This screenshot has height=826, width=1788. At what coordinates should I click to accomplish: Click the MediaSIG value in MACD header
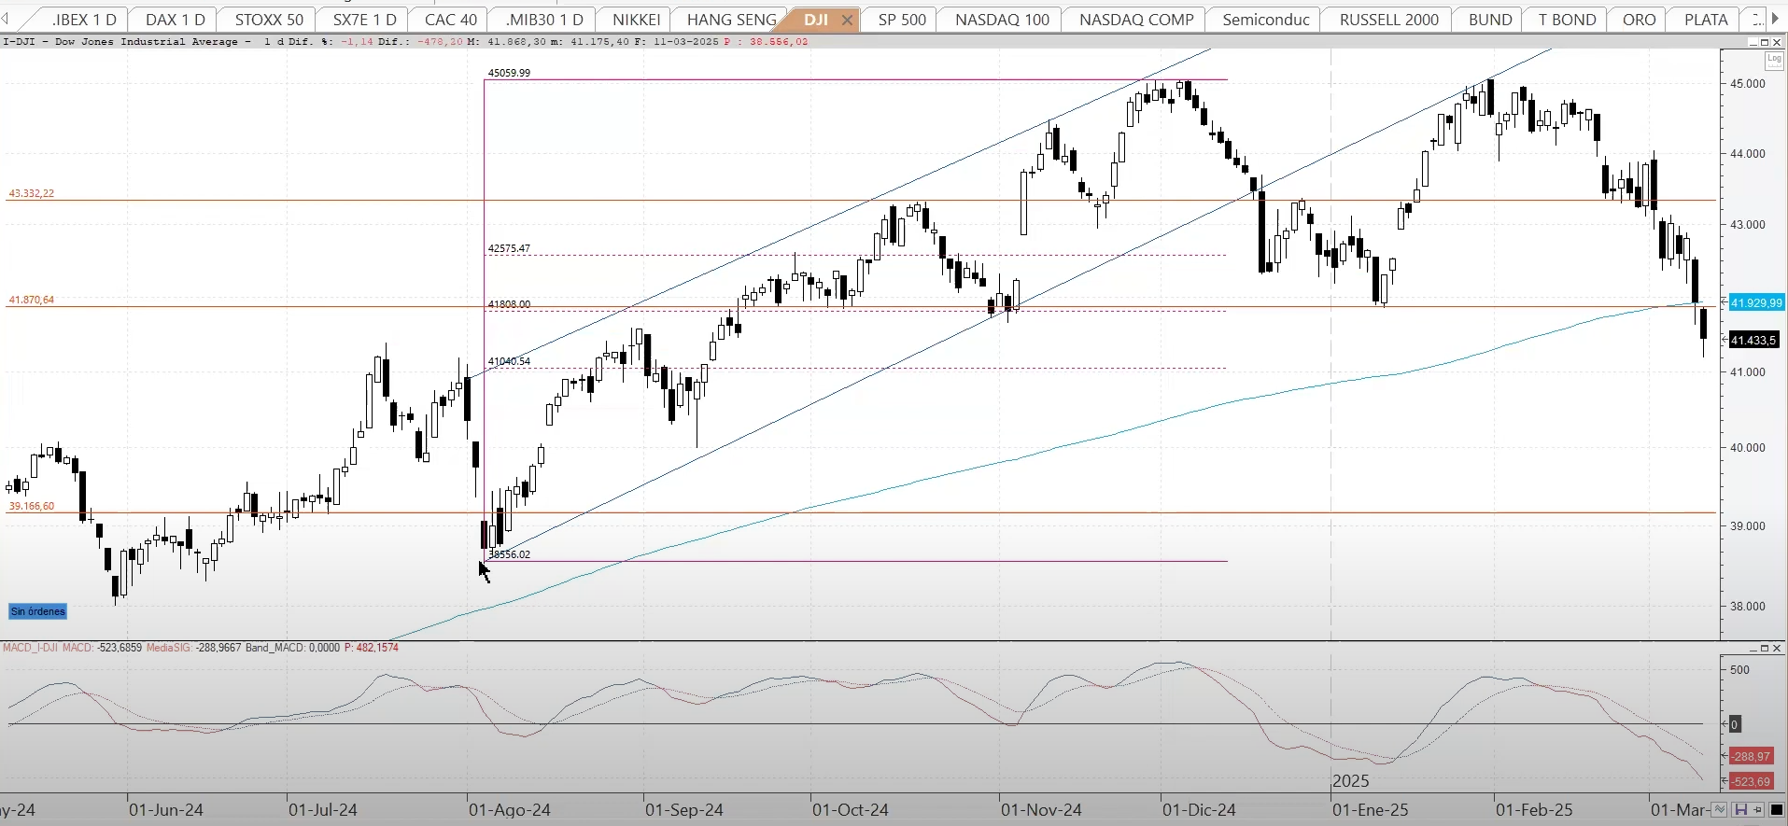tap(193, 648)
